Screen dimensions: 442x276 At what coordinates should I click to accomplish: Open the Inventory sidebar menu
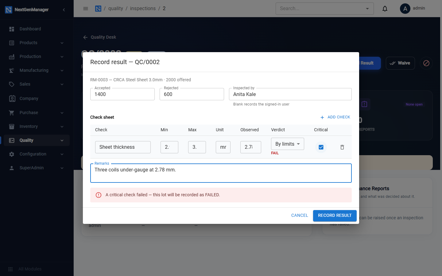pos(37,126)
